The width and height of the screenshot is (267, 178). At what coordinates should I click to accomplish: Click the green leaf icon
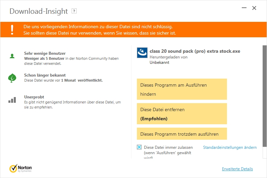pos(12,78)
